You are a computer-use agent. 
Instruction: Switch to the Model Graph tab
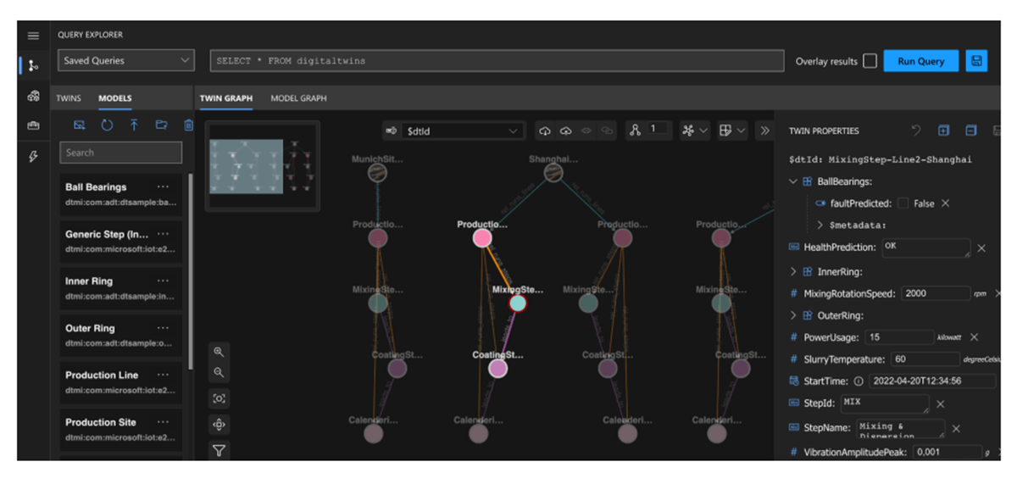point(298,98)
